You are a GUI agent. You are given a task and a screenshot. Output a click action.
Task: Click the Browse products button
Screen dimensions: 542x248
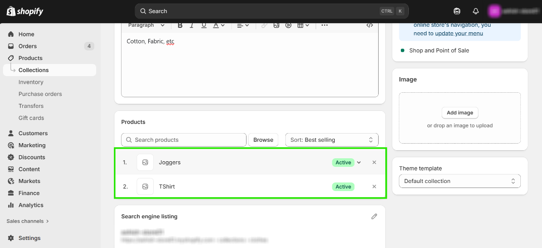[263, 140]
